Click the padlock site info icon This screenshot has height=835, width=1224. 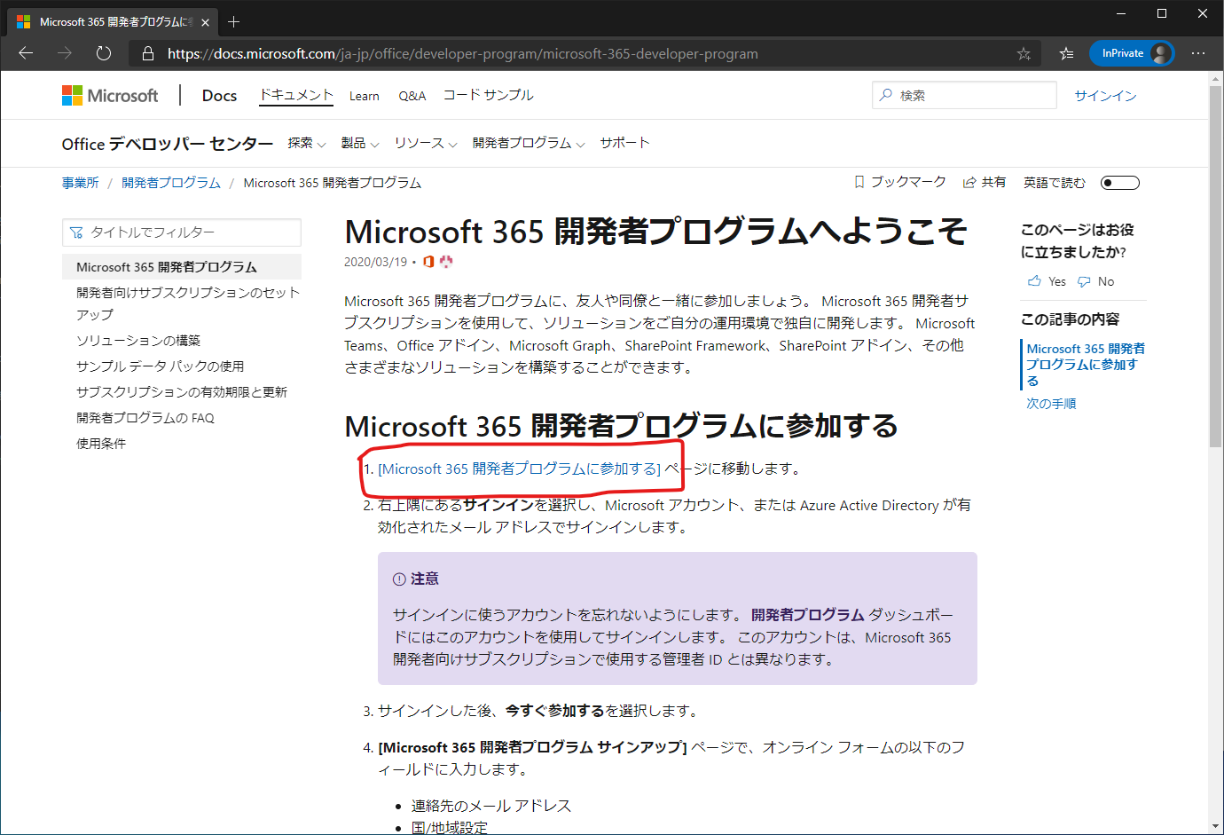[x=148, y=53]
